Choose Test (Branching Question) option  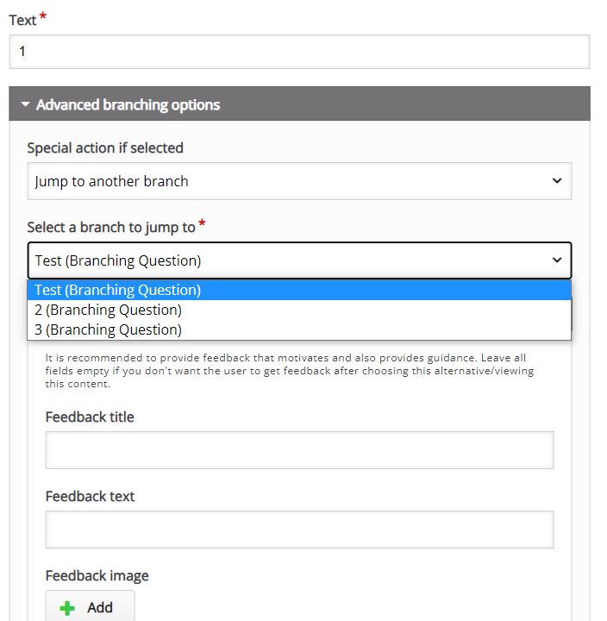click(x=299, y=290)
